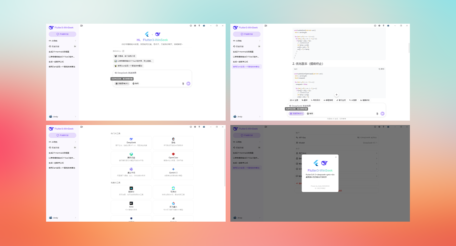Click the icon at the end of 历史对话 in the welcome window
This screenshot has width=456, height=246.
click(75, 46)
